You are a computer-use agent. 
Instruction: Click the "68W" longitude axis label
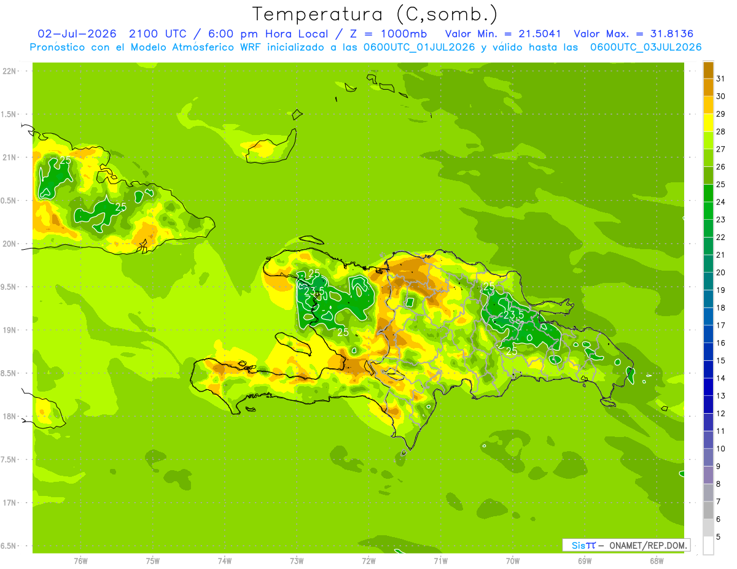[x=657, y=561]
